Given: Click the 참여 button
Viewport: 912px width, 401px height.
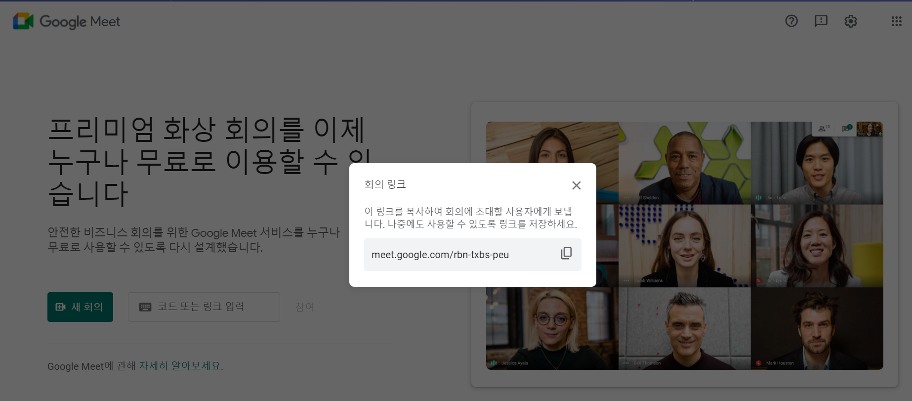Looking at the screenshot, I should [305, 307].
